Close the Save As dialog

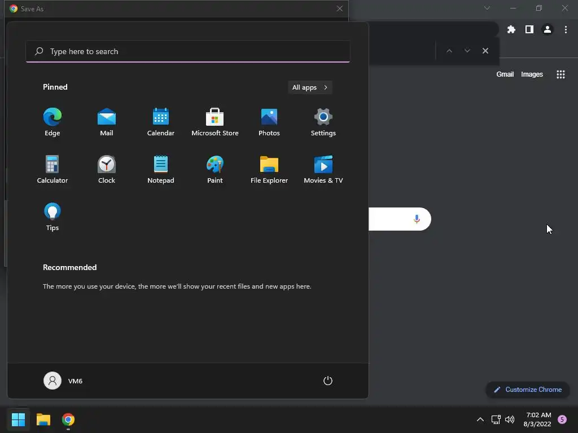(x=339, y=8)
